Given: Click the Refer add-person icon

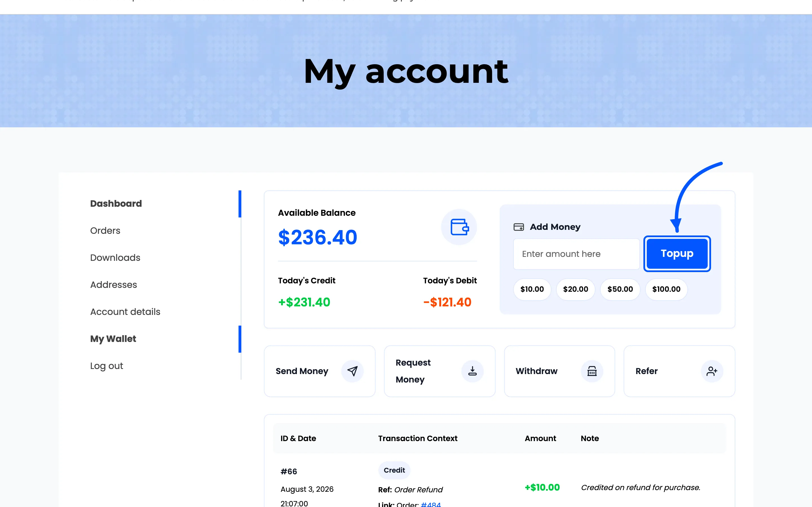Looking at the screenshot, I should pos(712,371).
